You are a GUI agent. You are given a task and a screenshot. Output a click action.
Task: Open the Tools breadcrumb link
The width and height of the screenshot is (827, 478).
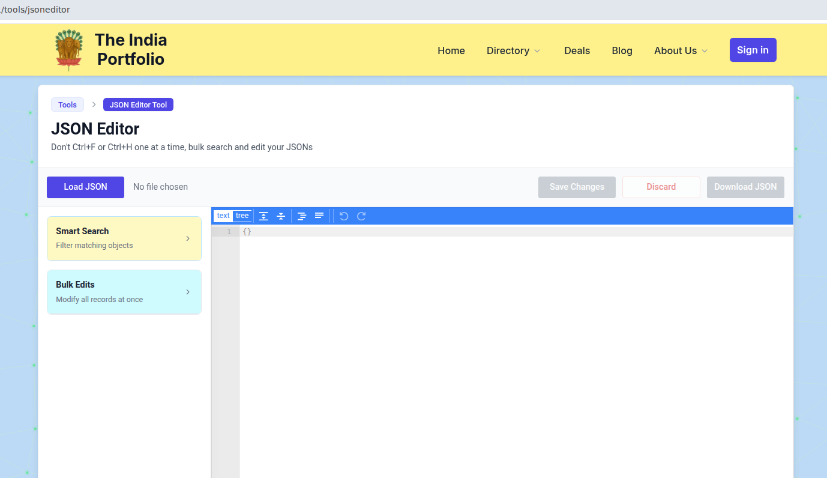click(x=67, y=104)
